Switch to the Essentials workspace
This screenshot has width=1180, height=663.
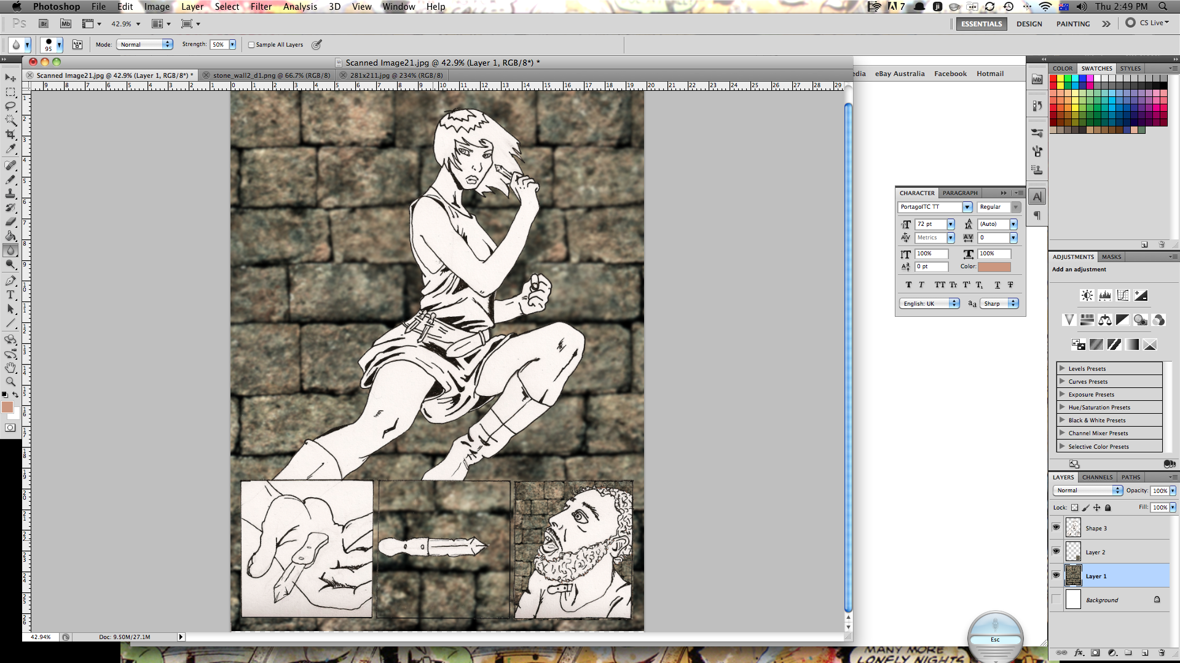click(x=981, y=24)
